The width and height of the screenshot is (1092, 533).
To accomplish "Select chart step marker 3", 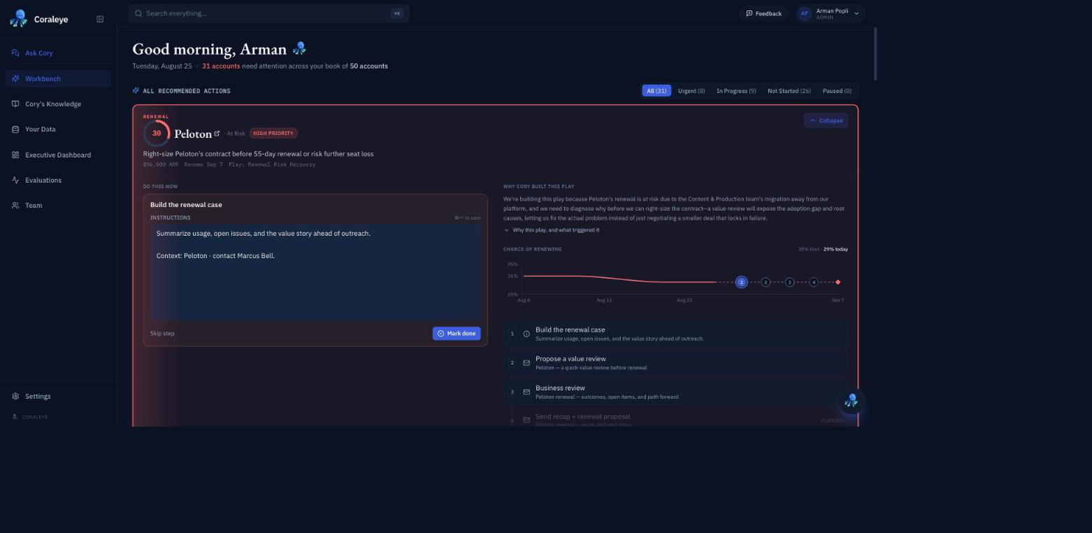I will [789, 282].
